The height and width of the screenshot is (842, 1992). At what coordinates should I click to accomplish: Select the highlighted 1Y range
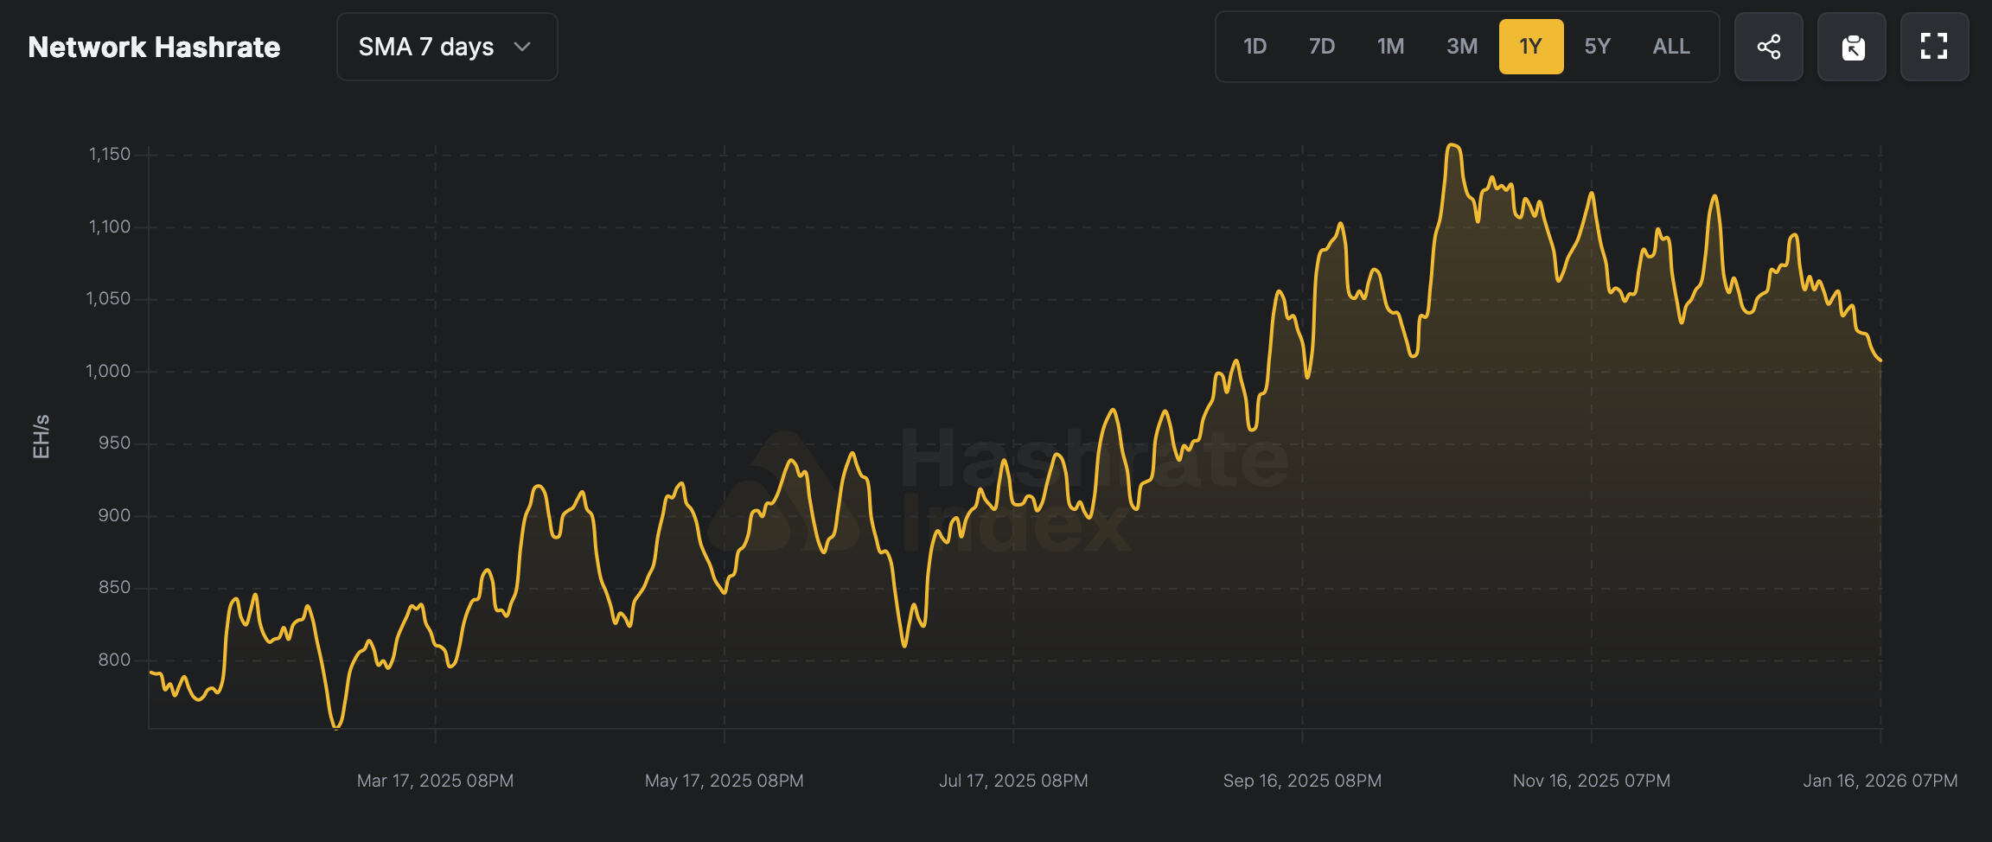pos(1530,47)
